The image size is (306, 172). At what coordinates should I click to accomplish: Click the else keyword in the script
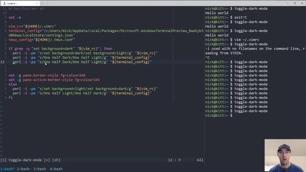click(x=13, y=84)
